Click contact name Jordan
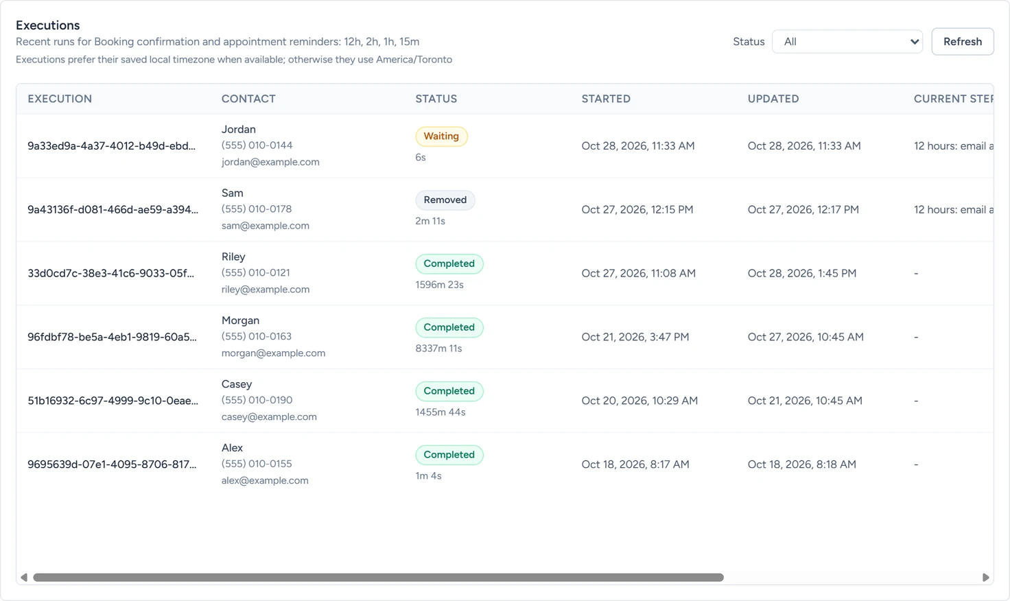This screenshot has width=1010, height=601. [239, 130]
